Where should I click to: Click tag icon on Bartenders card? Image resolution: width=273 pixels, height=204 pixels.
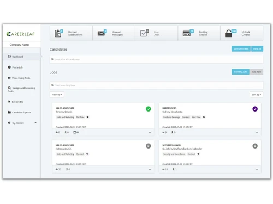tap(204, 117)
